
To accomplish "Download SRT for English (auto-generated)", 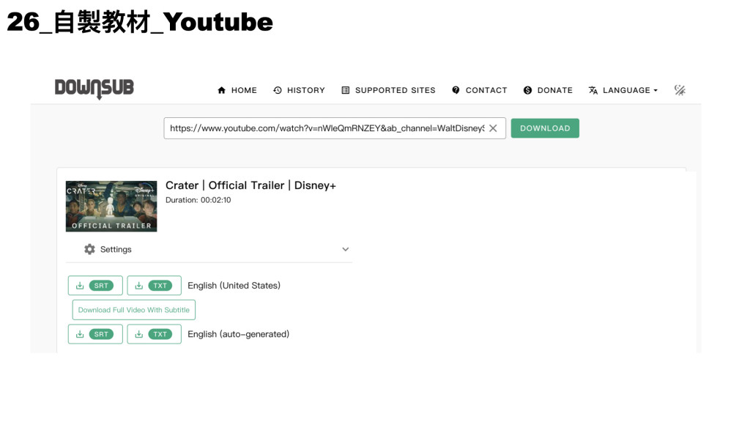I will coord(95,334).
